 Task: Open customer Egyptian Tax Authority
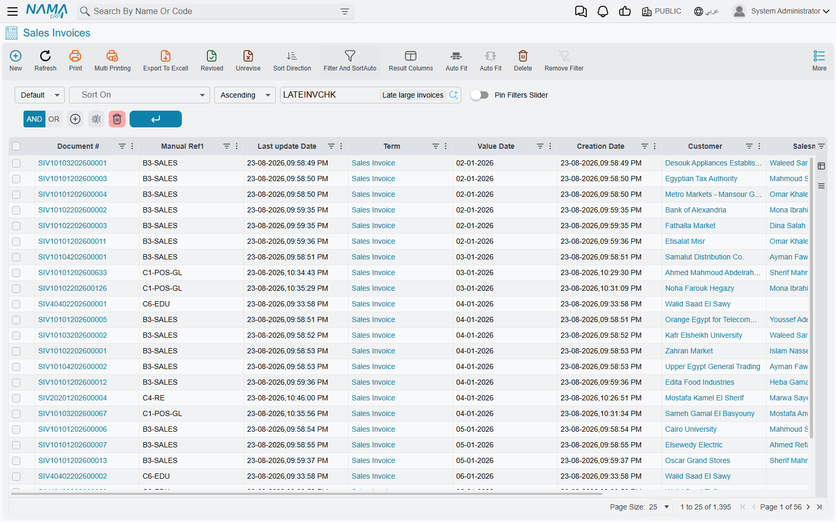pos(701,179)
